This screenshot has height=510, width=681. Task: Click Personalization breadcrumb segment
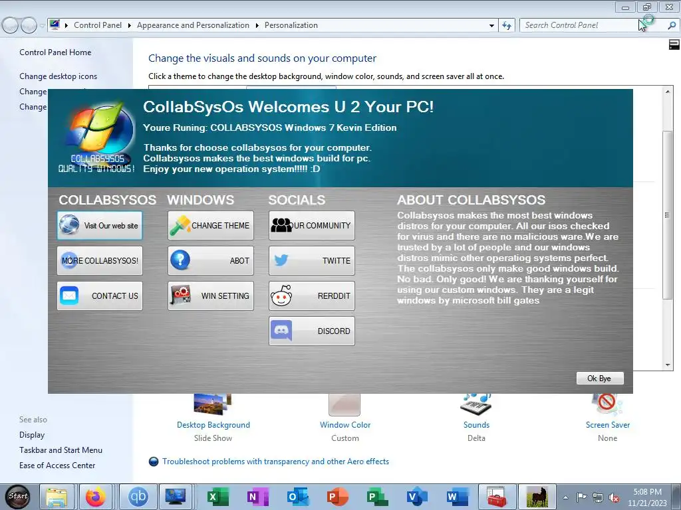[291, 25]
